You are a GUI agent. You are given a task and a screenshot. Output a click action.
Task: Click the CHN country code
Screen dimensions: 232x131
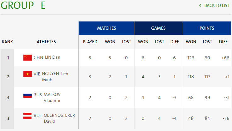tap(38, 57)
